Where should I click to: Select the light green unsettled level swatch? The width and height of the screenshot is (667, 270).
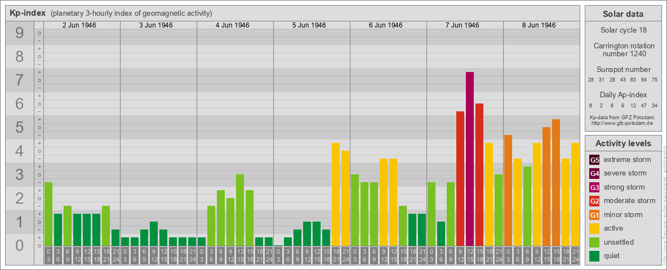(594, 242)
